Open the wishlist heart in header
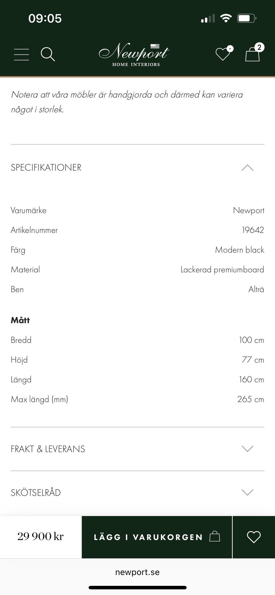This screenshot has width=275, height=595. point(223,54)
